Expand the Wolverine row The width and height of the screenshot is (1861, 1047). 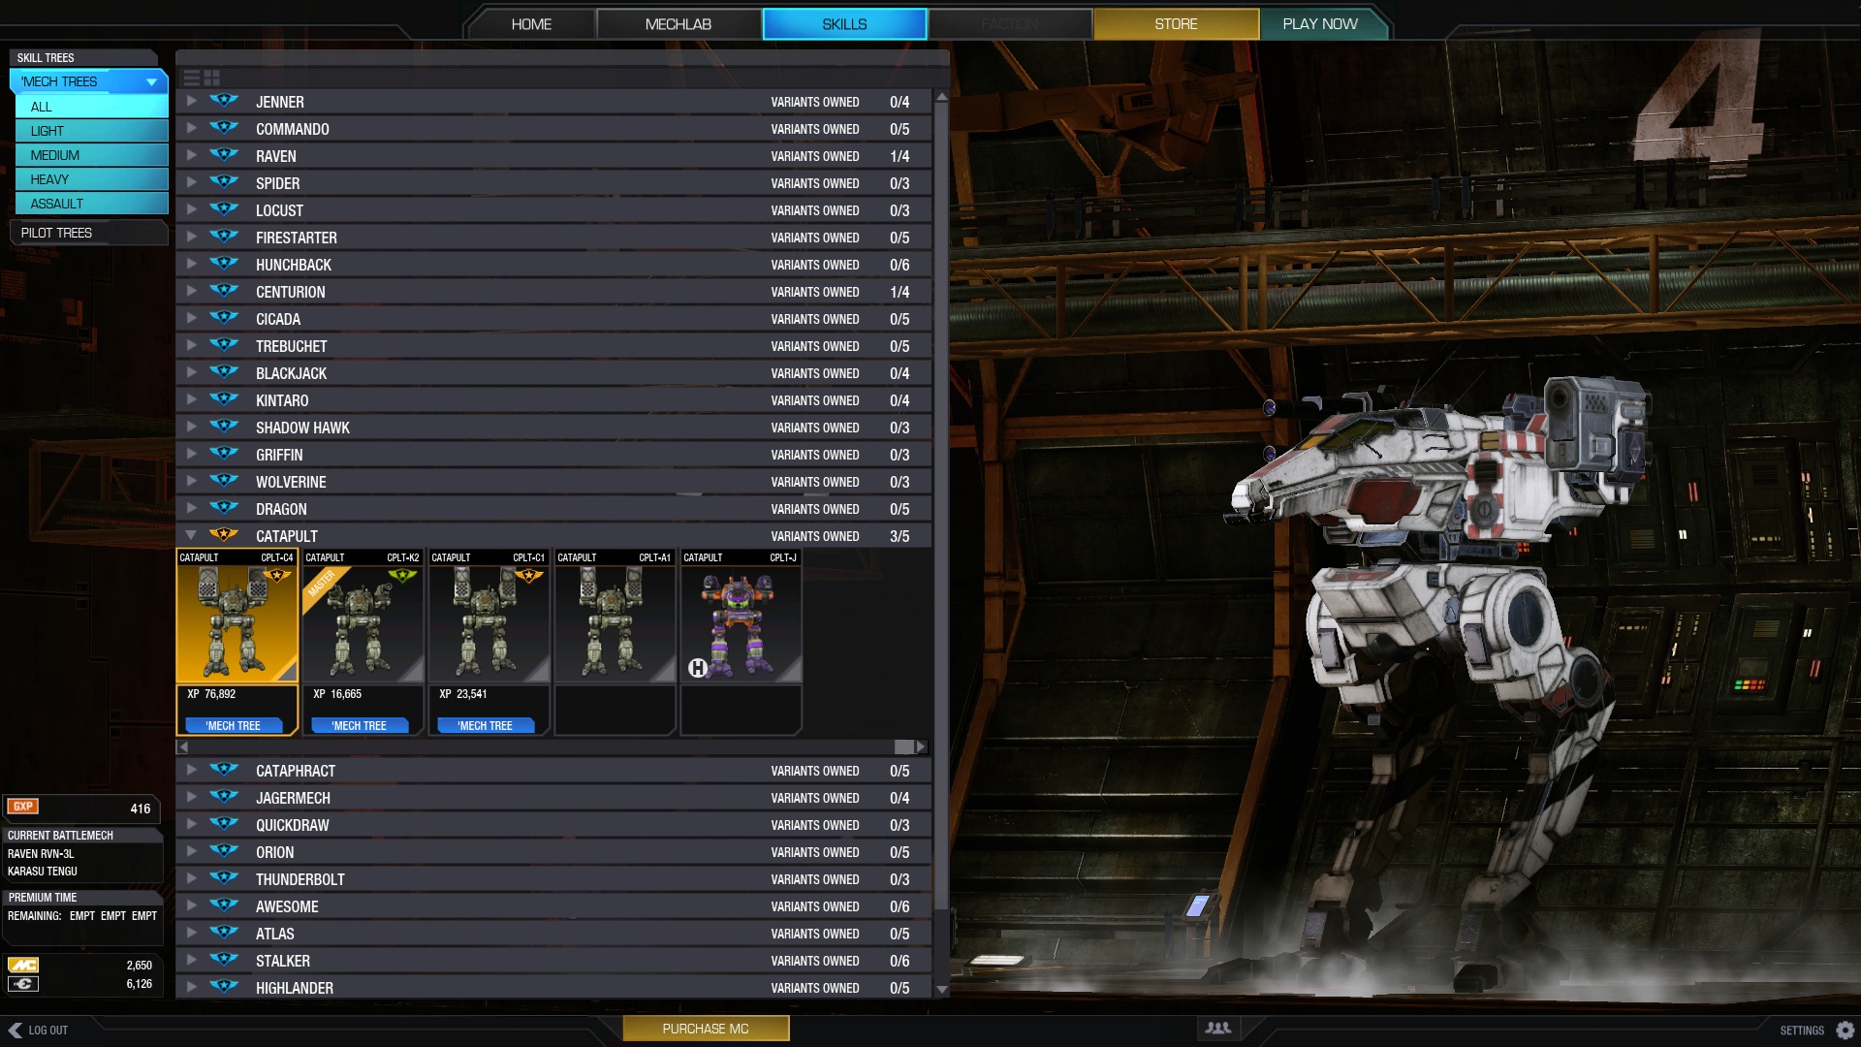[191, 481]
